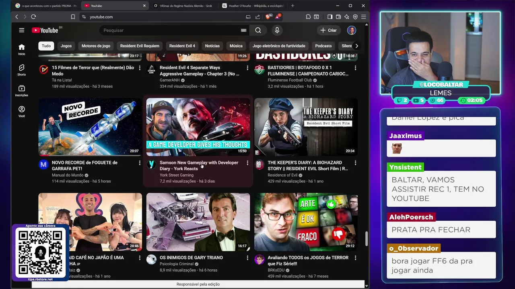Open options for BASTIDORES Botafogo video
Viewport: 515px width, 289px height.
(355, 68)
